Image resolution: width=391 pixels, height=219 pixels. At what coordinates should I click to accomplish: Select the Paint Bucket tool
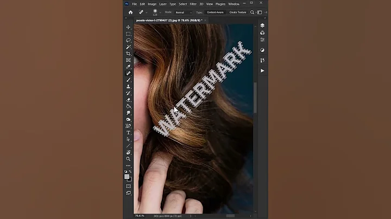click(128, 106)
